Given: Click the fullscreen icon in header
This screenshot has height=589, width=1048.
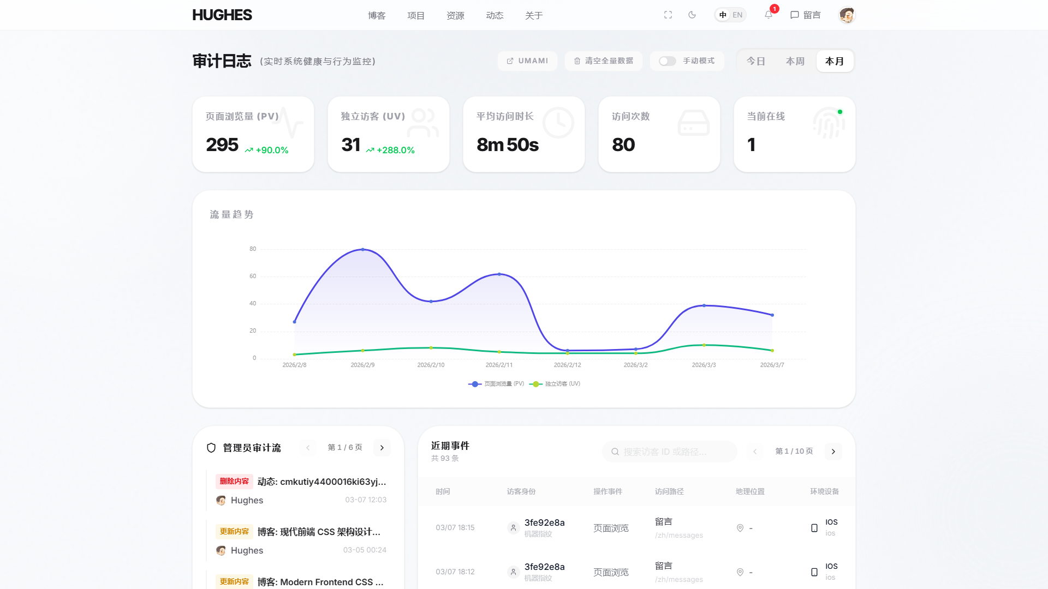Looking at the screenshot, I should 668,15.
